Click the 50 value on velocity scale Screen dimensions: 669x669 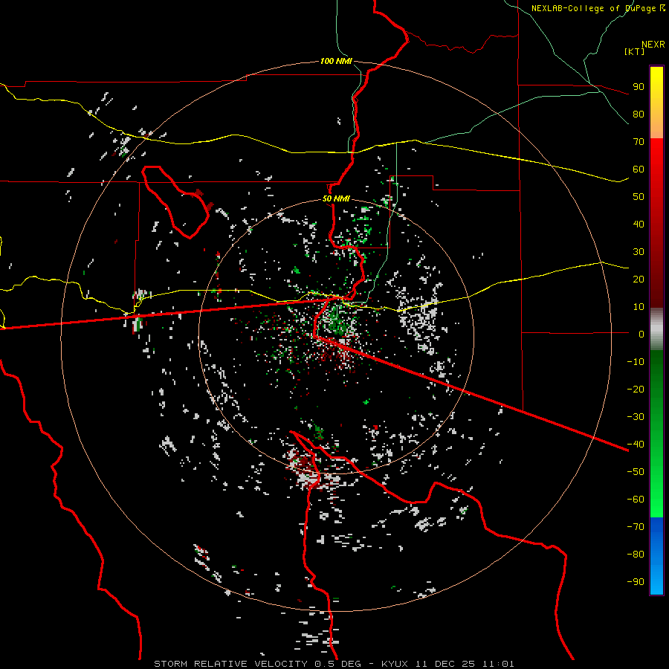(639, 197)
